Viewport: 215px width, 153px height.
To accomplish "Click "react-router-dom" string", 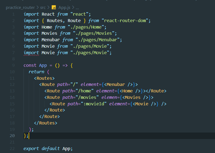I will click(x=125, y=21).
